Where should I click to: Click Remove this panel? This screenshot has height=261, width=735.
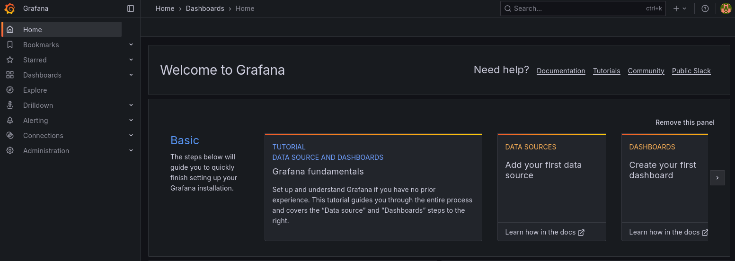(685, 122)
